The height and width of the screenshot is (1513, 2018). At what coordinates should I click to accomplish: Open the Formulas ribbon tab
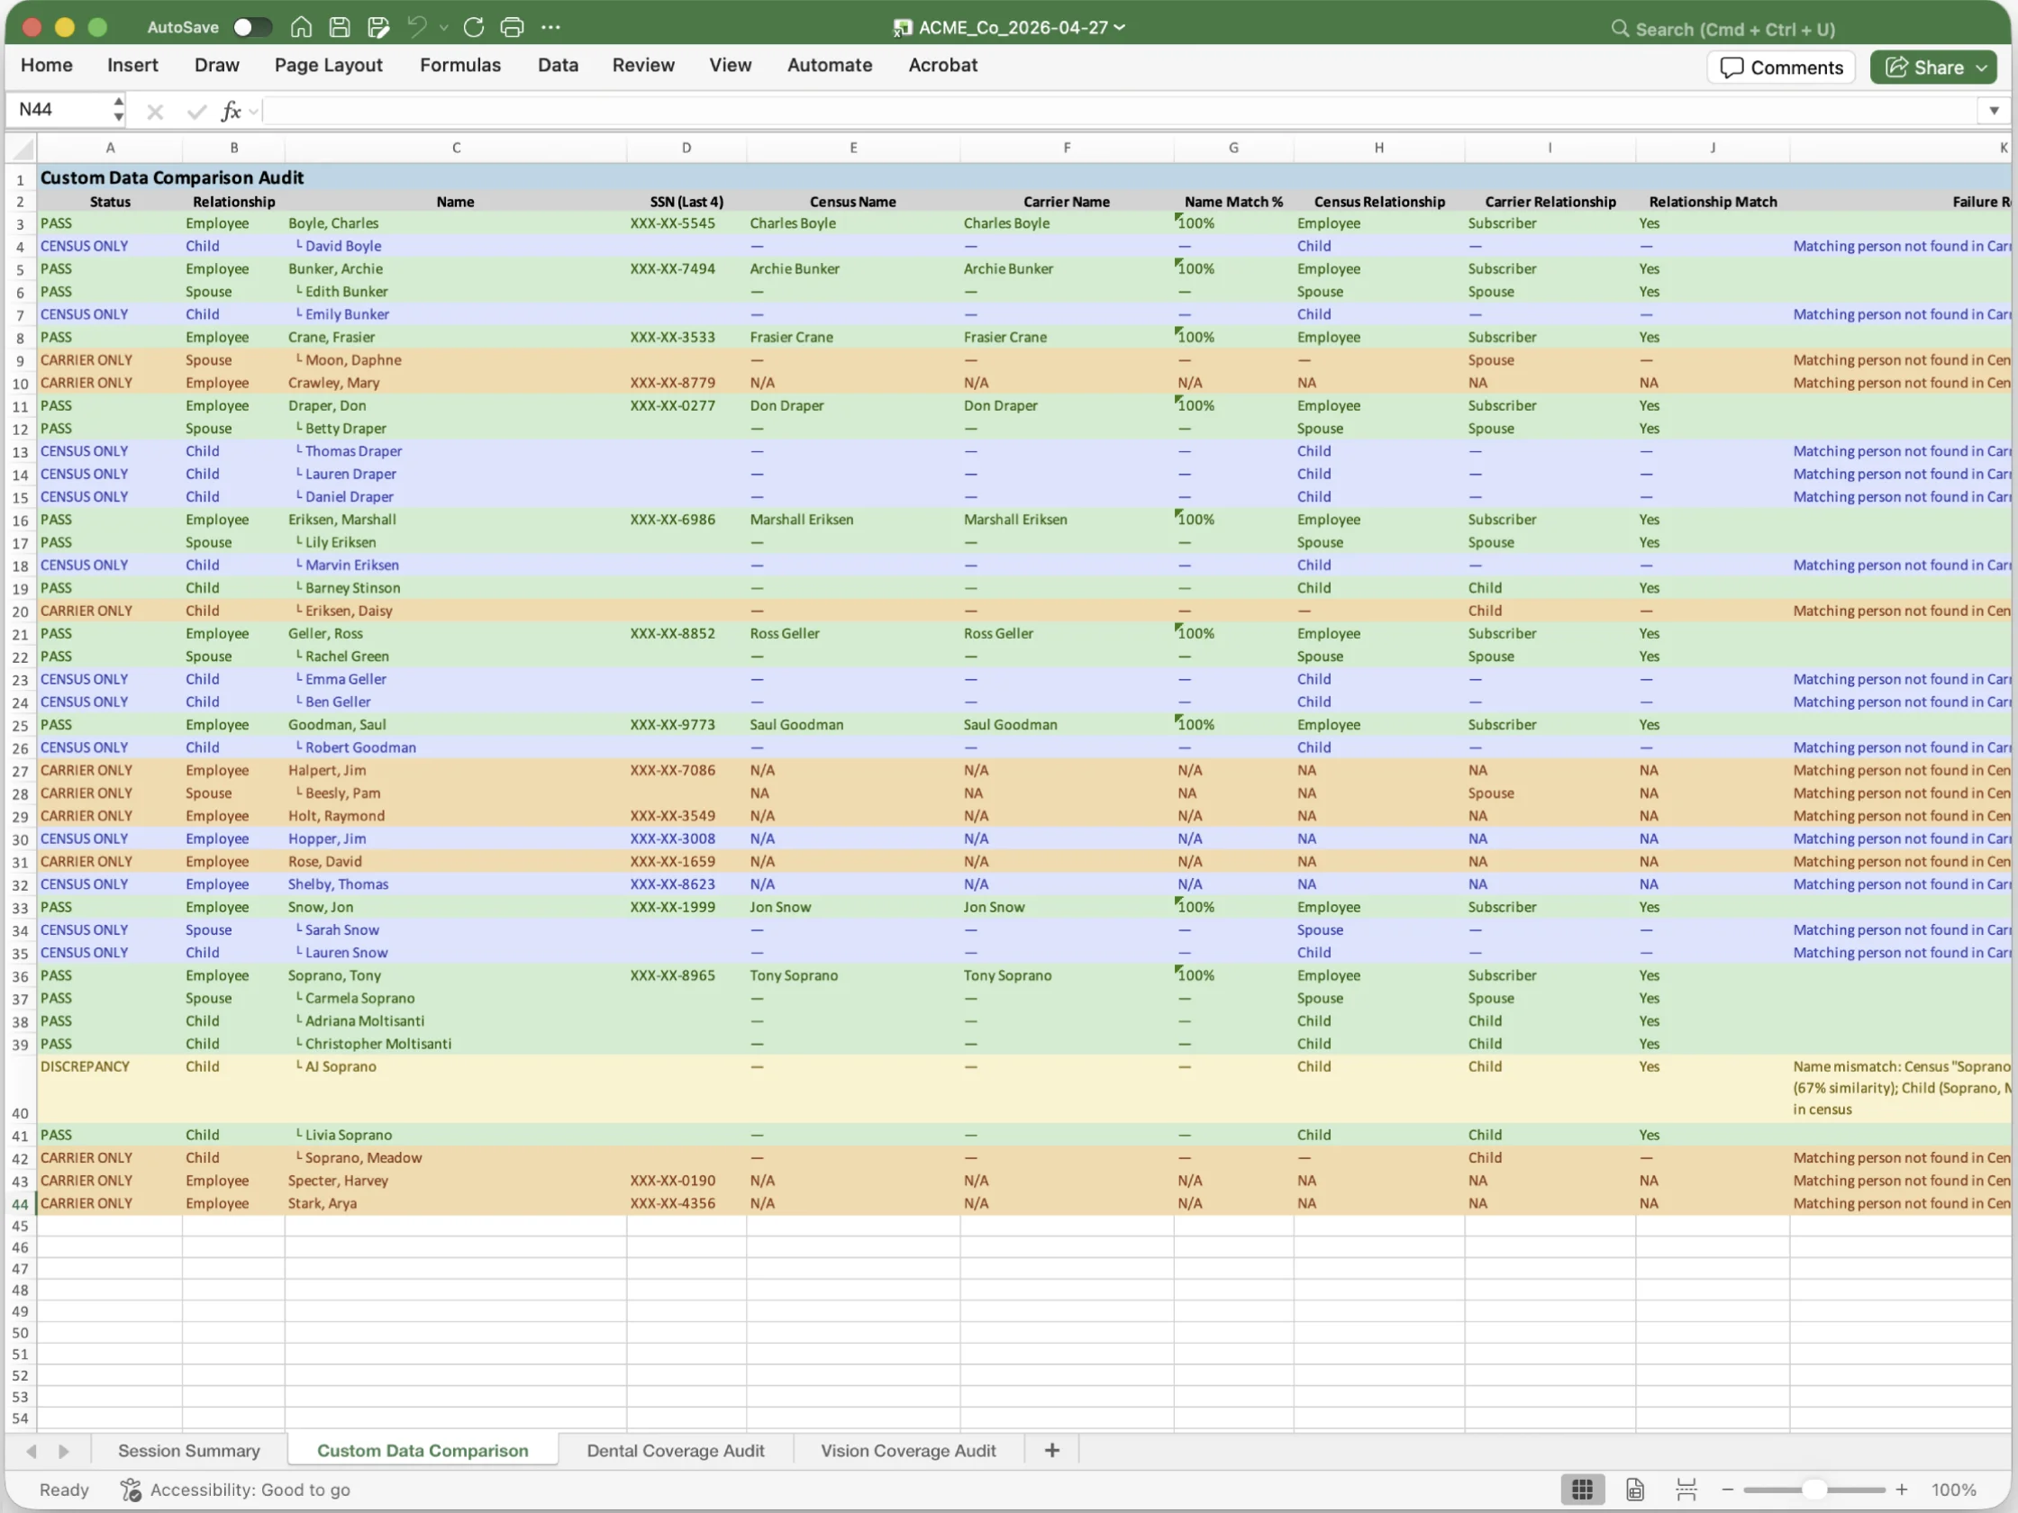click(459, 66)
